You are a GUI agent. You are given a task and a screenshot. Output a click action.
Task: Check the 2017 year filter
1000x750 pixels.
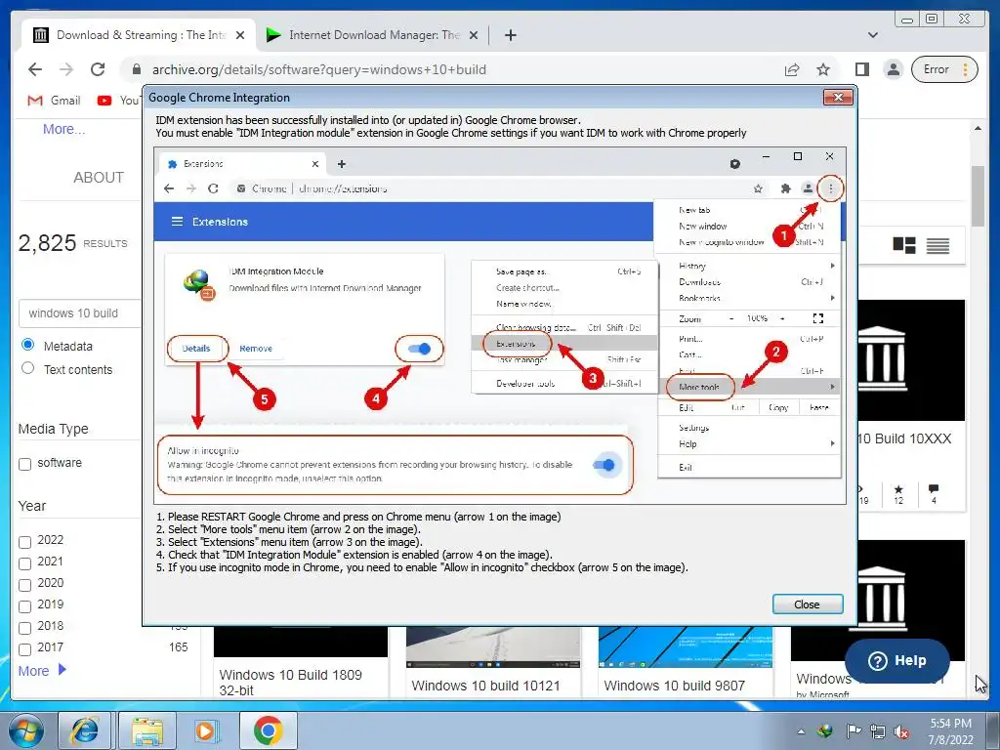[x=24, y=649]
